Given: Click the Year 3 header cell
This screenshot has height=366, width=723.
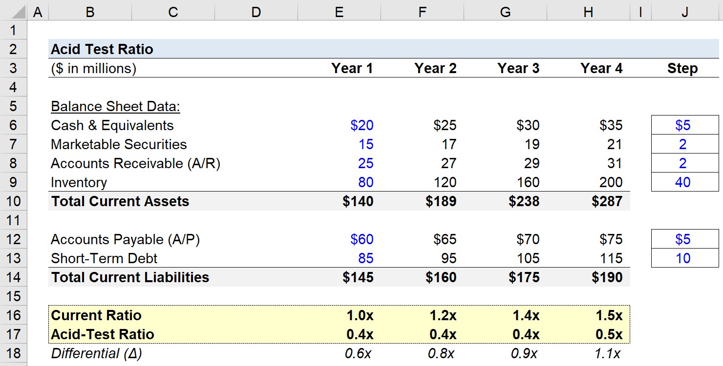Looking at the screenshot, I should (x=518, y=68).
